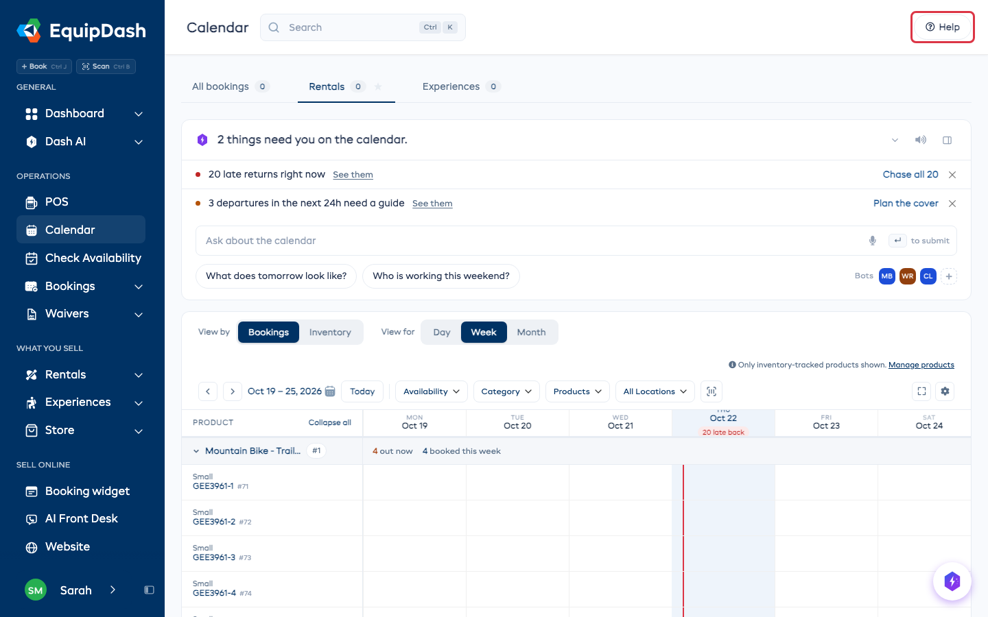The height and width of the screenshot is (617, 988).
Task: Open the floating Dash AI assistant button
Action: tap(952, 581)
